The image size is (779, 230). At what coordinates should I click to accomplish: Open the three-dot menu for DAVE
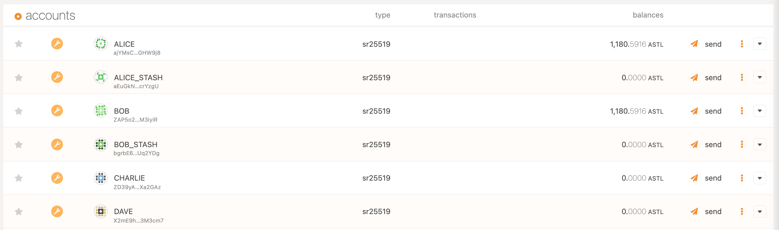(x=741, y=211)
